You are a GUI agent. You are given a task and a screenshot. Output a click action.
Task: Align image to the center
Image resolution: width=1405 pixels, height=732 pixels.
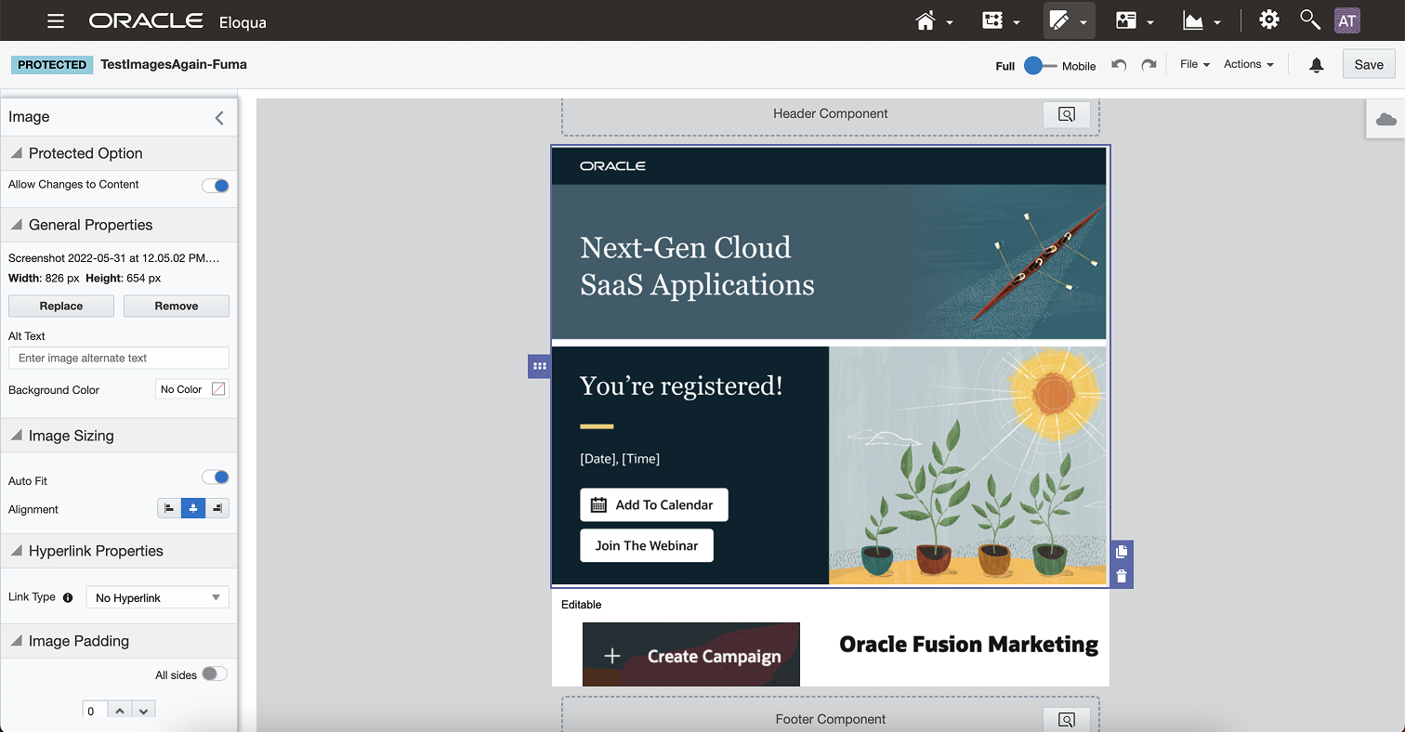click(193, 508)
